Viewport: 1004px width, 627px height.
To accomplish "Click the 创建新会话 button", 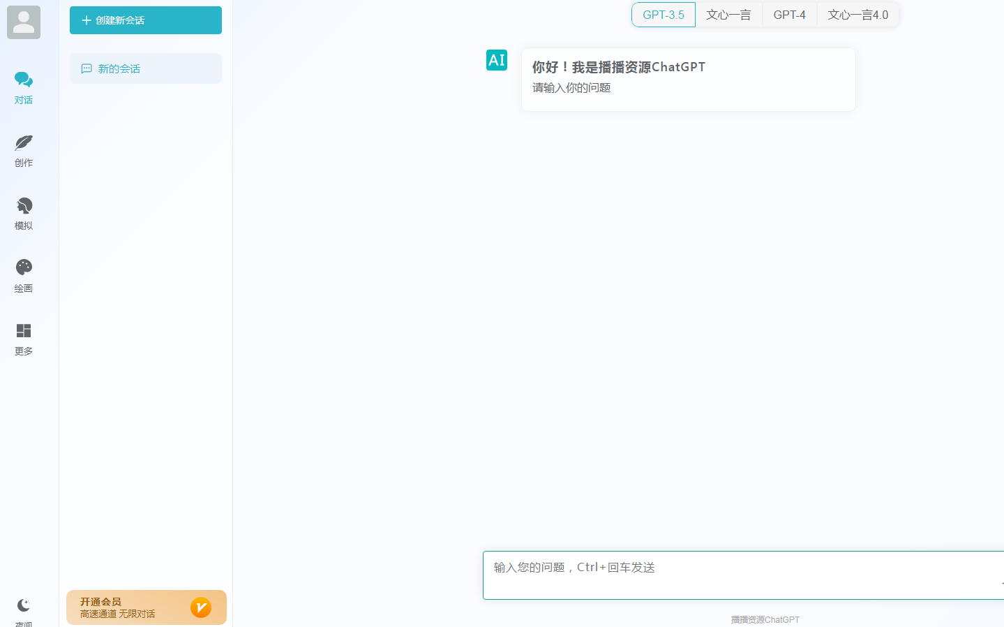I will [x=146, y=20].
